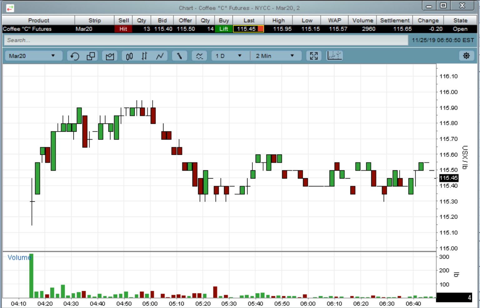Click the High column header
This screenshot has width=480, height=308.
[278, 20]
